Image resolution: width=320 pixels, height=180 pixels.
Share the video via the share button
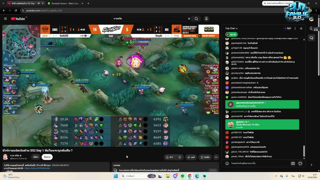coord(191,157)
